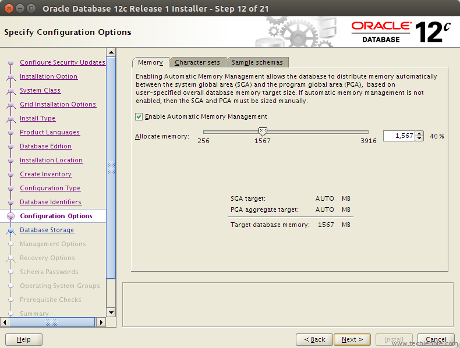Click the Help button
The width and height of the screenshot is (460, 348).
(24, 339)
